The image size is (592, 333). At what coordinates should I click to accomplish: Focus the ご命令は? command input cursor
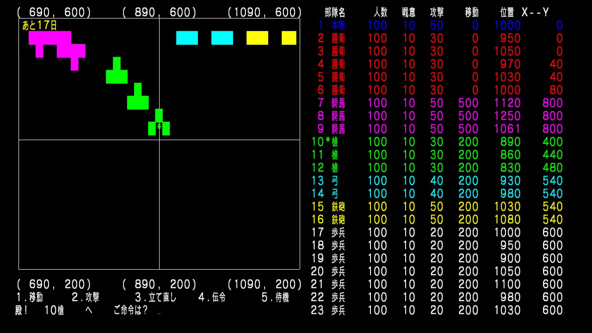(160, 313)
